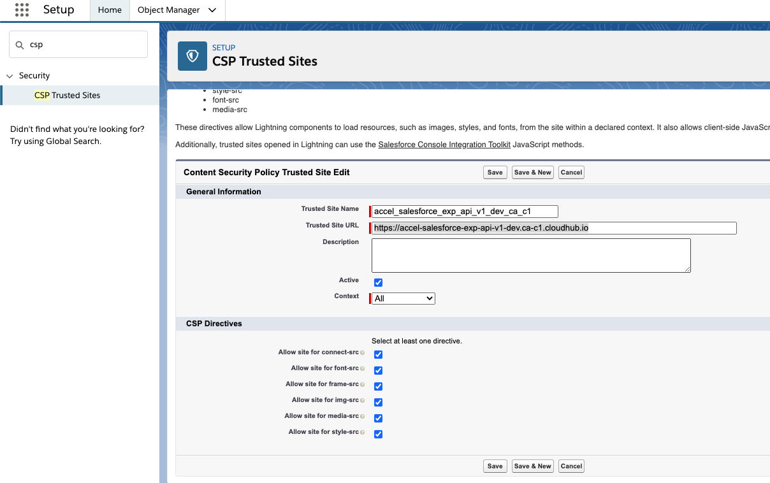Click help icon next to frame-src
Viewport: 770px width, 483px height.
point(363,384)
